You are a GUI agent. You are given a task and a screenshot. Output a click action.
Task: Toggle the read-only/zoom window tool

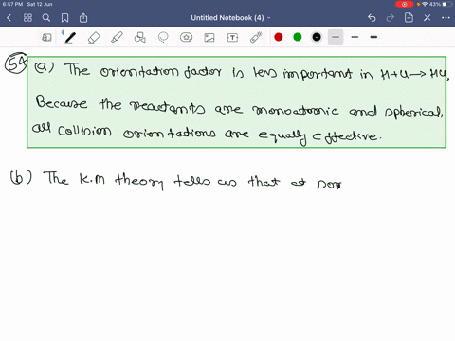pyautogui.click(x=46, y=38)
